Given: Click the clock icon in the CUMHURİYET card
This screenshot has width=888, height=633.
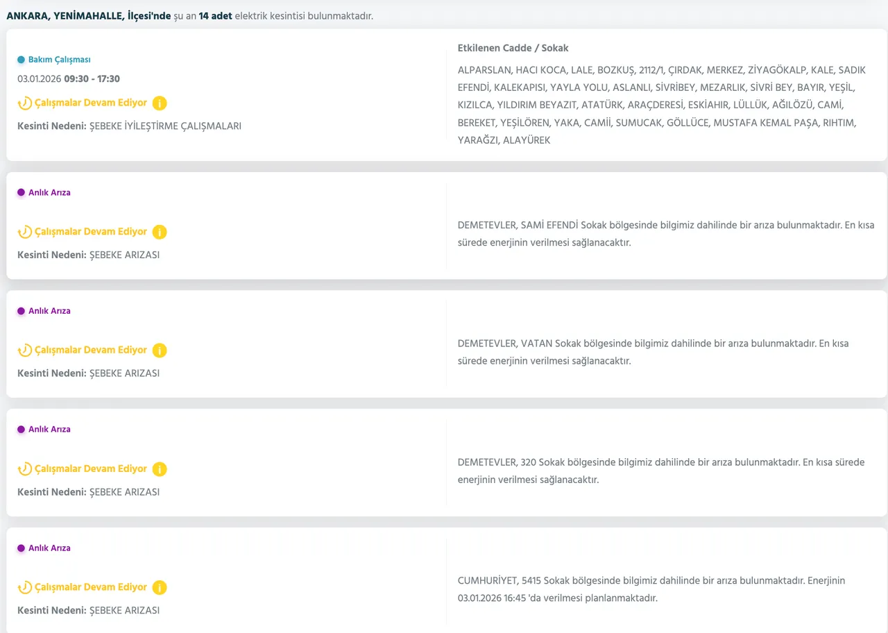Looking at the screenshot, I should click(x=25, y=588).
